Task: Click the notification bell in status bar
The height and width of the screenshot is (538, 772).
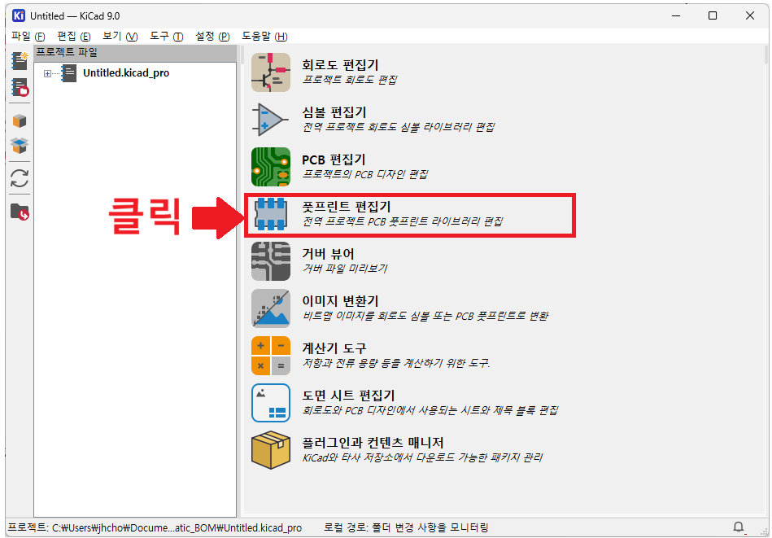Action: click(x=738, y=527)
